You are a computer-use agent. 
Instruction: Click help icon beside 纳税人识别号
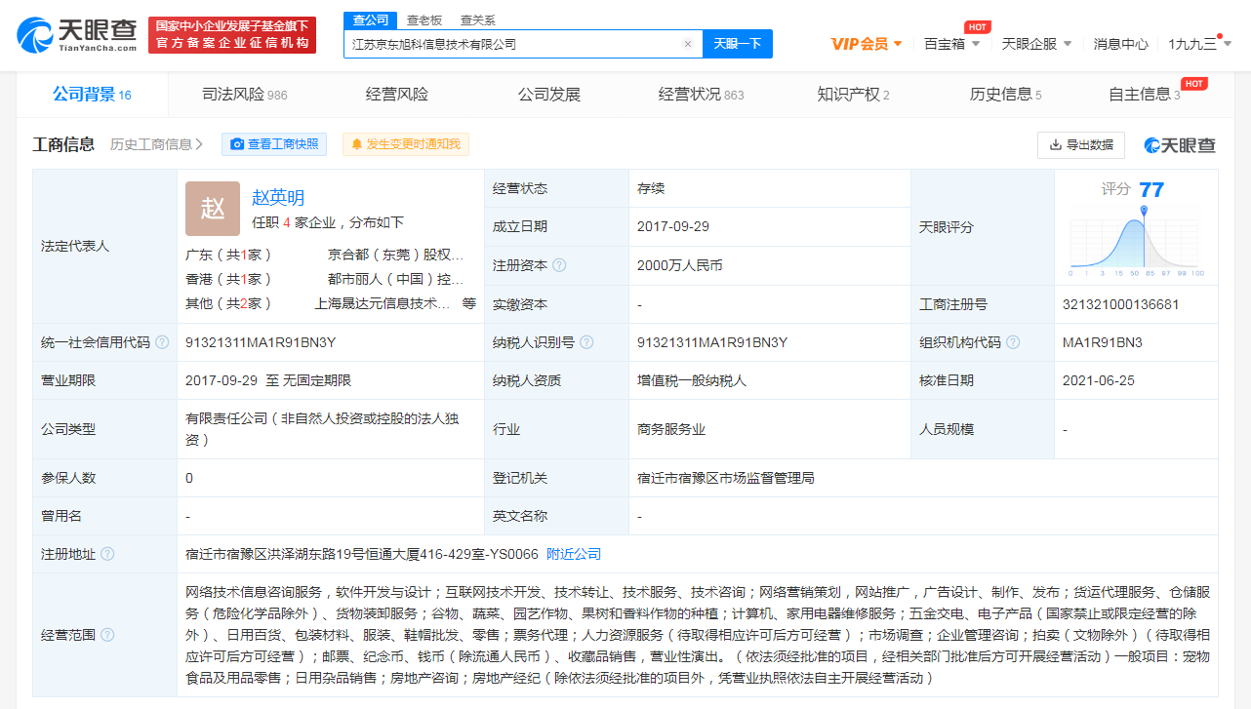[586, 342]
